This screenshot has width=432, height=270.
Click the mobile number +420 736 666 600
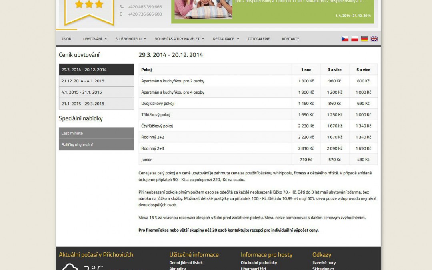click(x=145, y=14)
